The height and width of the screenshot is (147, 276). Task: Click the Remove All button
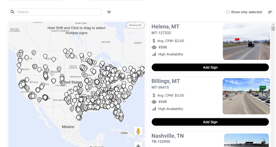click(135, 25)
